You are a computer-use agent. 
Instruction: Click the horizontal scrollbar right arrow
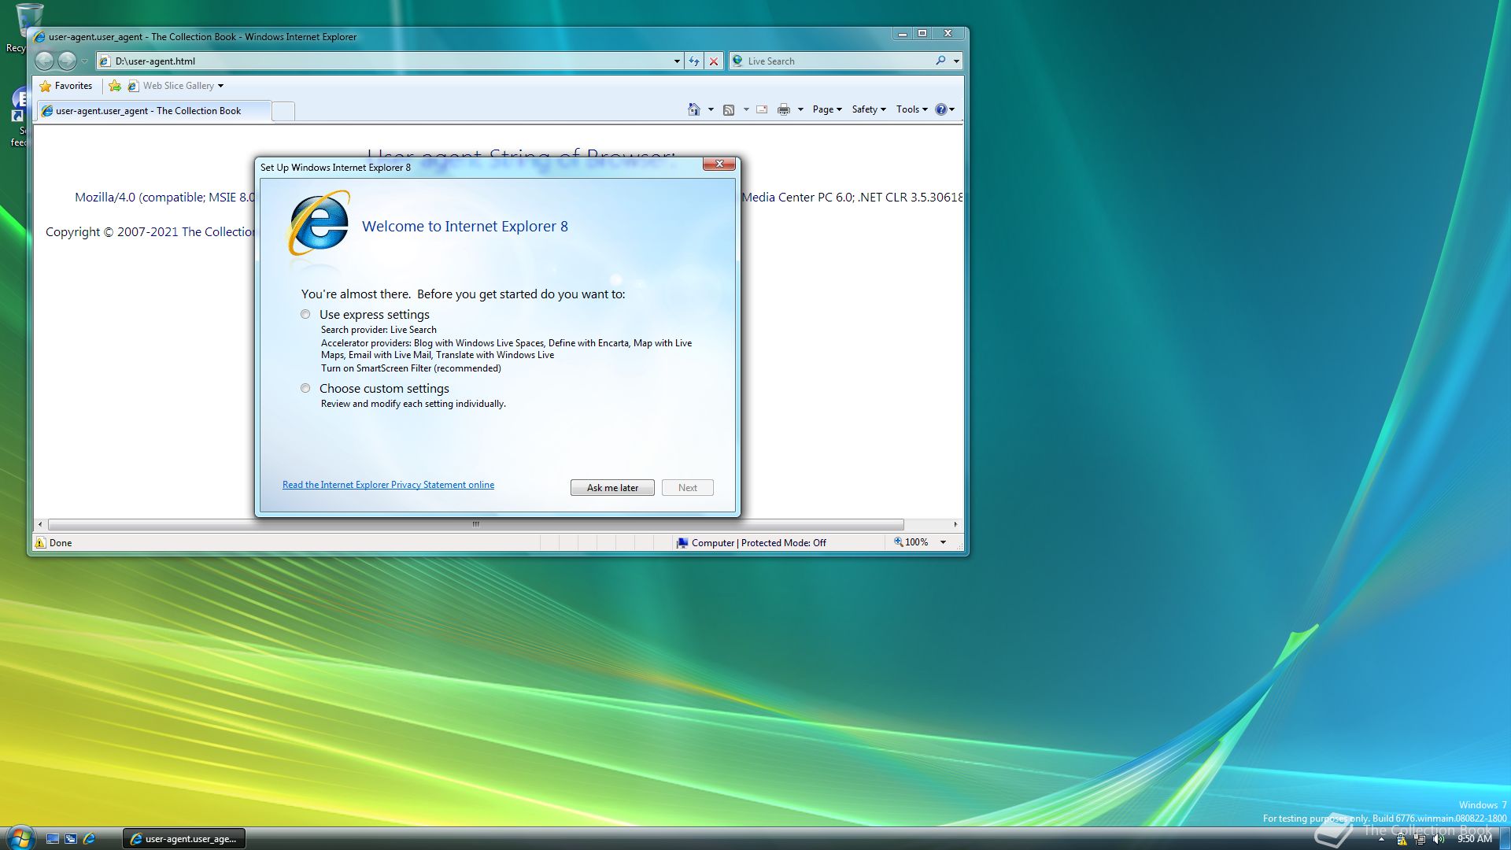pos(955,524)
